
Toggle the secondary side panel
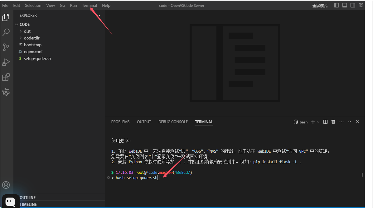[353, 5]
